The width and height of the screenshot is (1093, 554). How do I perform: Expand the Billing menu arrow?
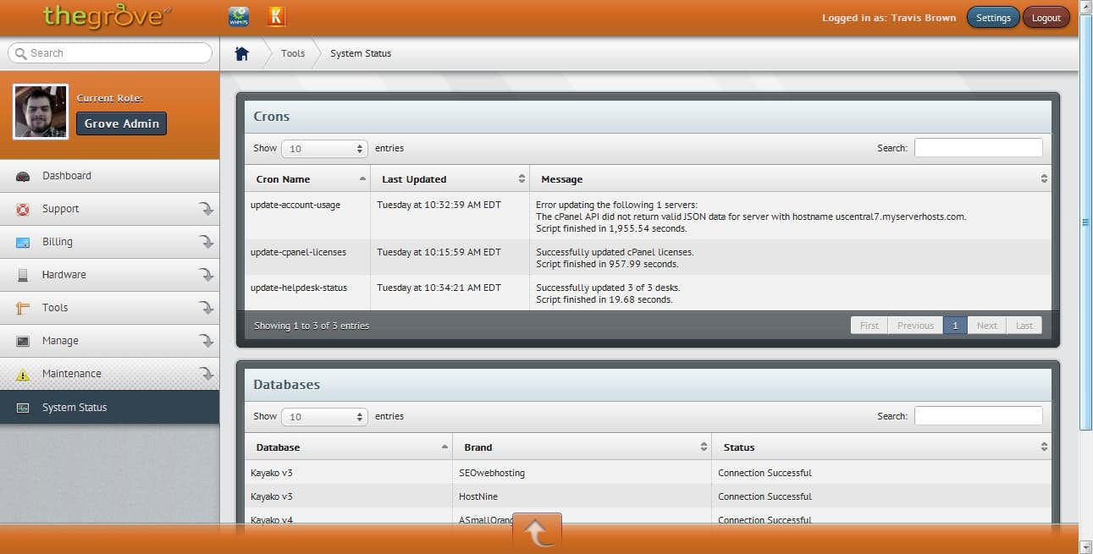point(206,242)
